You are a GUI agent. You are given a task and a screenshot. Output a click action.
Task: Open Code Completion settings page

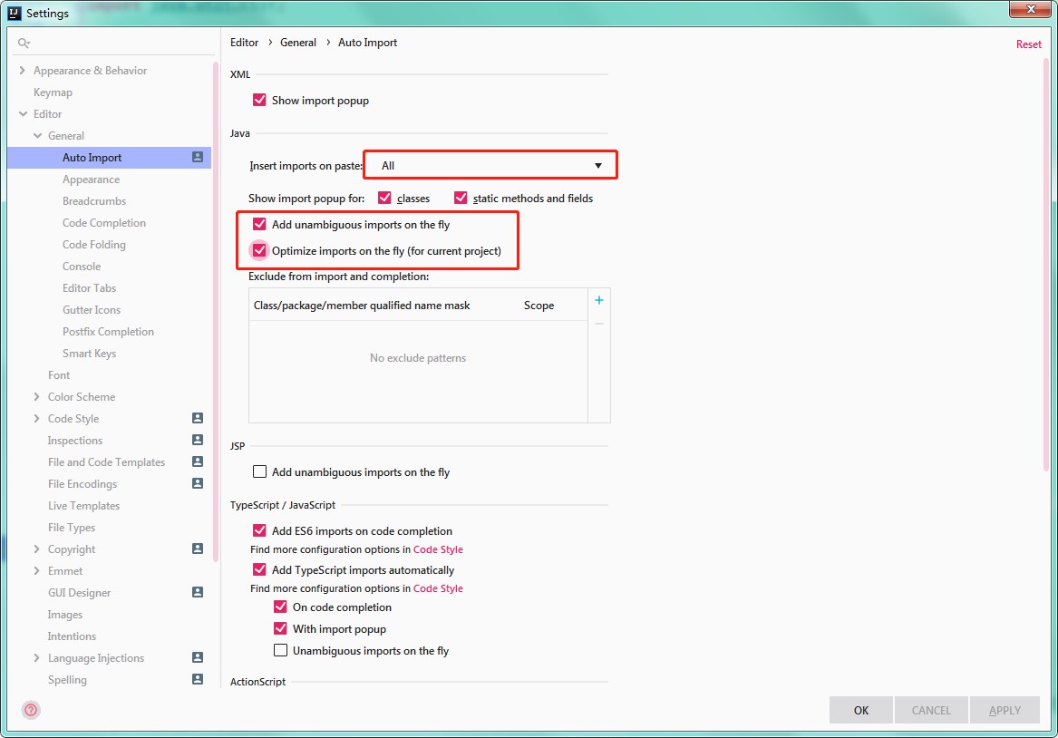pos(104,223)
